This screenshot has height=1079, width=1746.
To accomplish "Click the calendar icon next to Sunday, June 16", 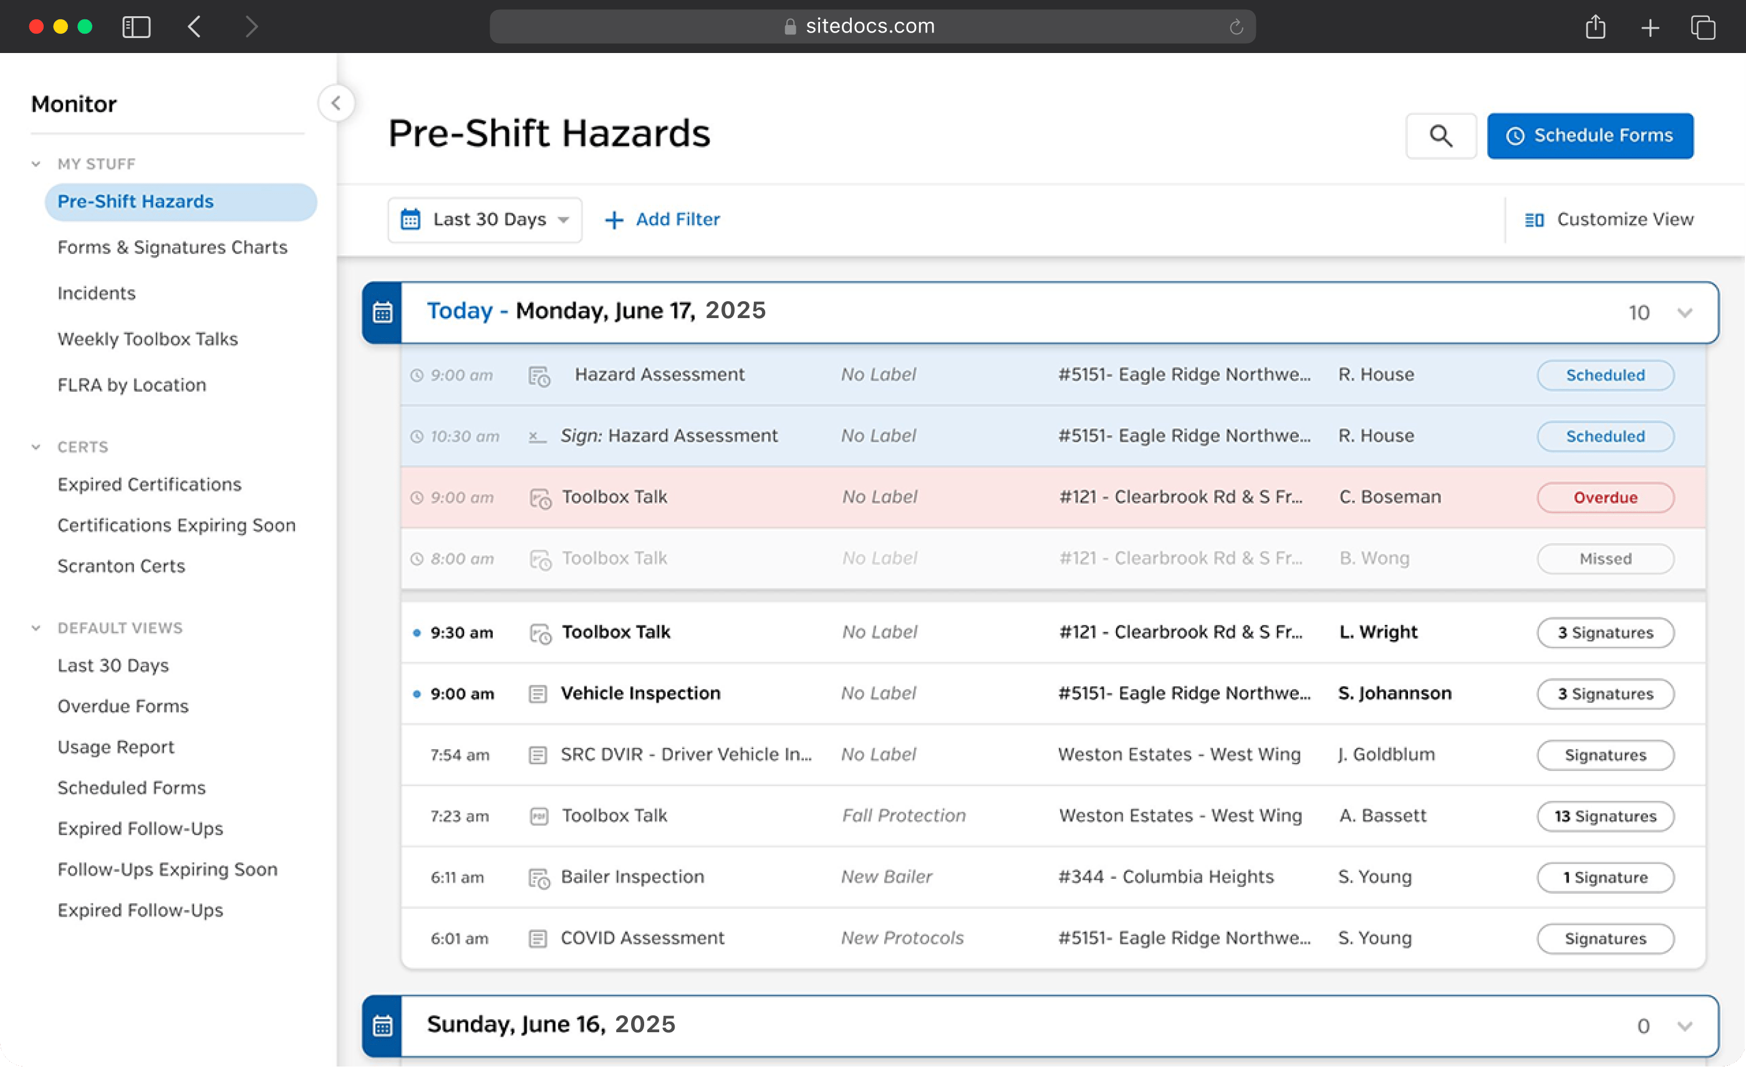I will [x=382, y=1025].
